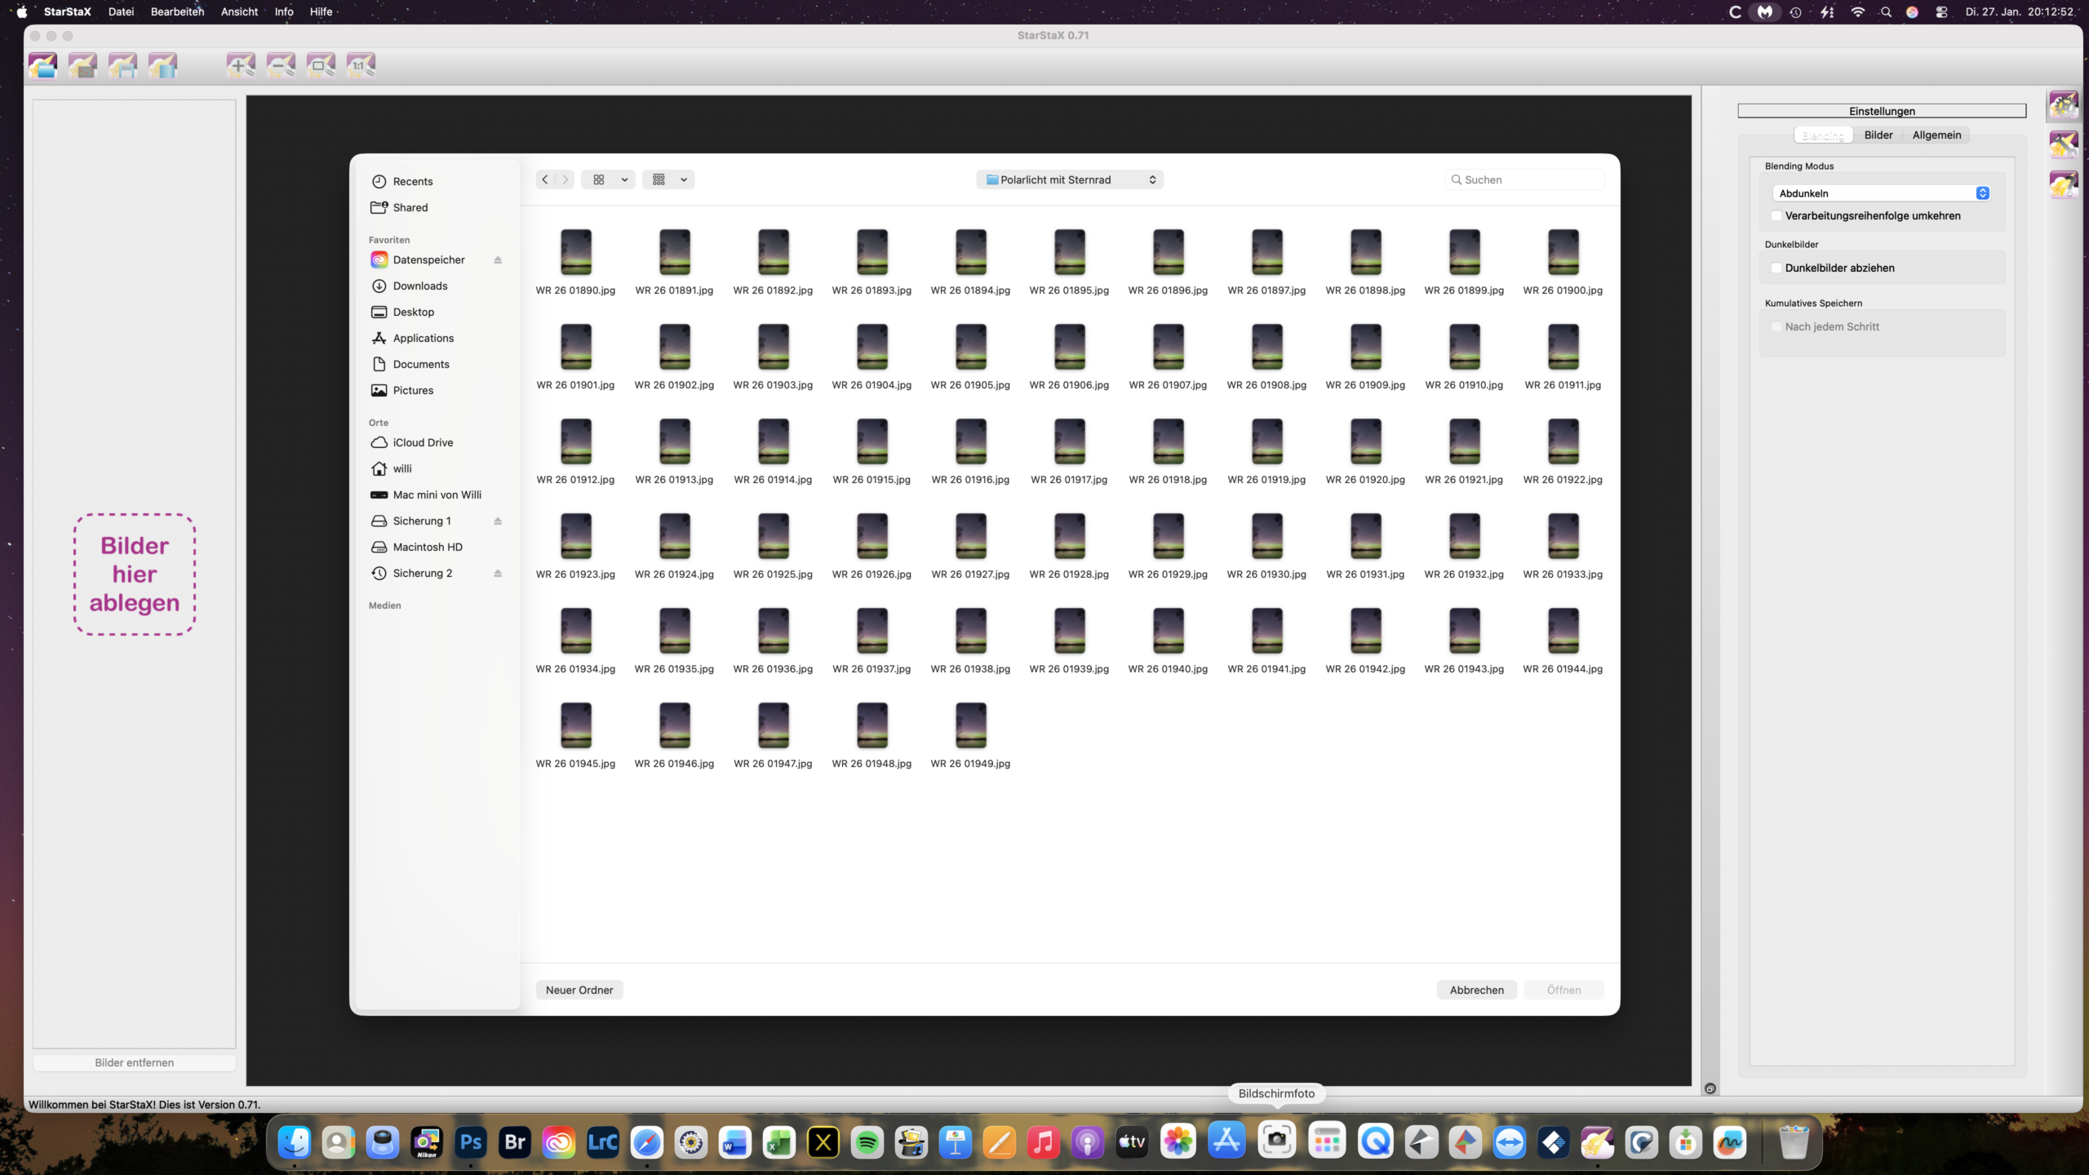
Task: Click the Abbrechen button
Action: pos(1476,990)
